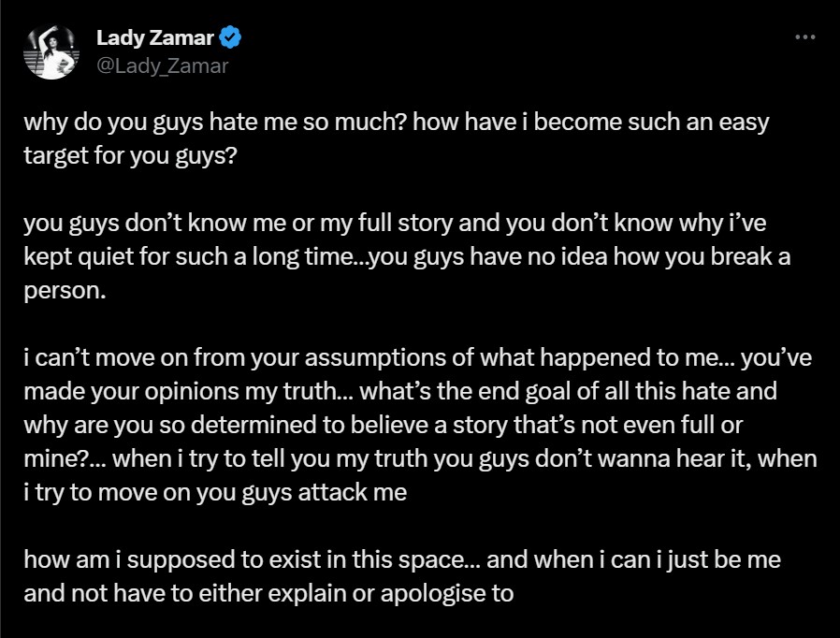This screenshot has height=638, width=840.
Task: Click the line "i try to move on you guys attack me"
Action: tap(215, 491)
